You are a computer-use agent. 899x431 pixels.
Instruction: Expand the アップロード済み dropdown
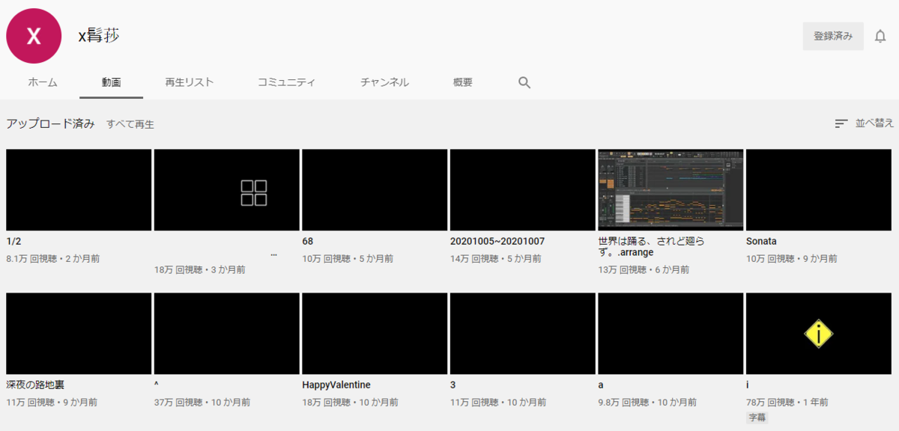[x=50, y=123]
